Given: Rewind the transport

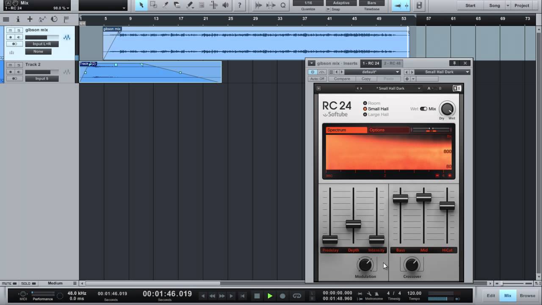Looking at the screenshot, I should coord(212,296).
